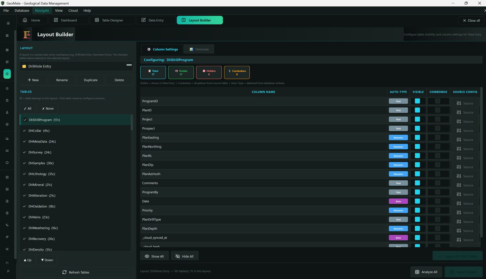Click the Analyze All button
Viewport: 486px width, 279px height.
point(426,272)
